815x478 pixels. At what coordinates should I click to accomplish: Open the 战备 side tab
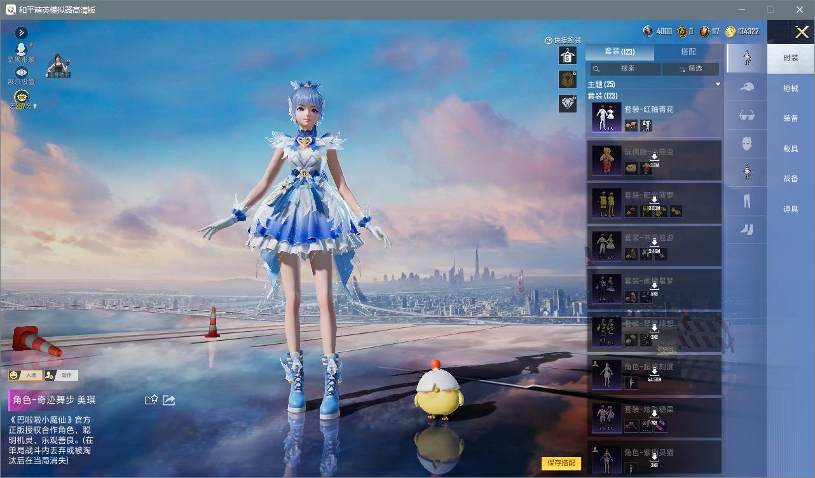791,179
